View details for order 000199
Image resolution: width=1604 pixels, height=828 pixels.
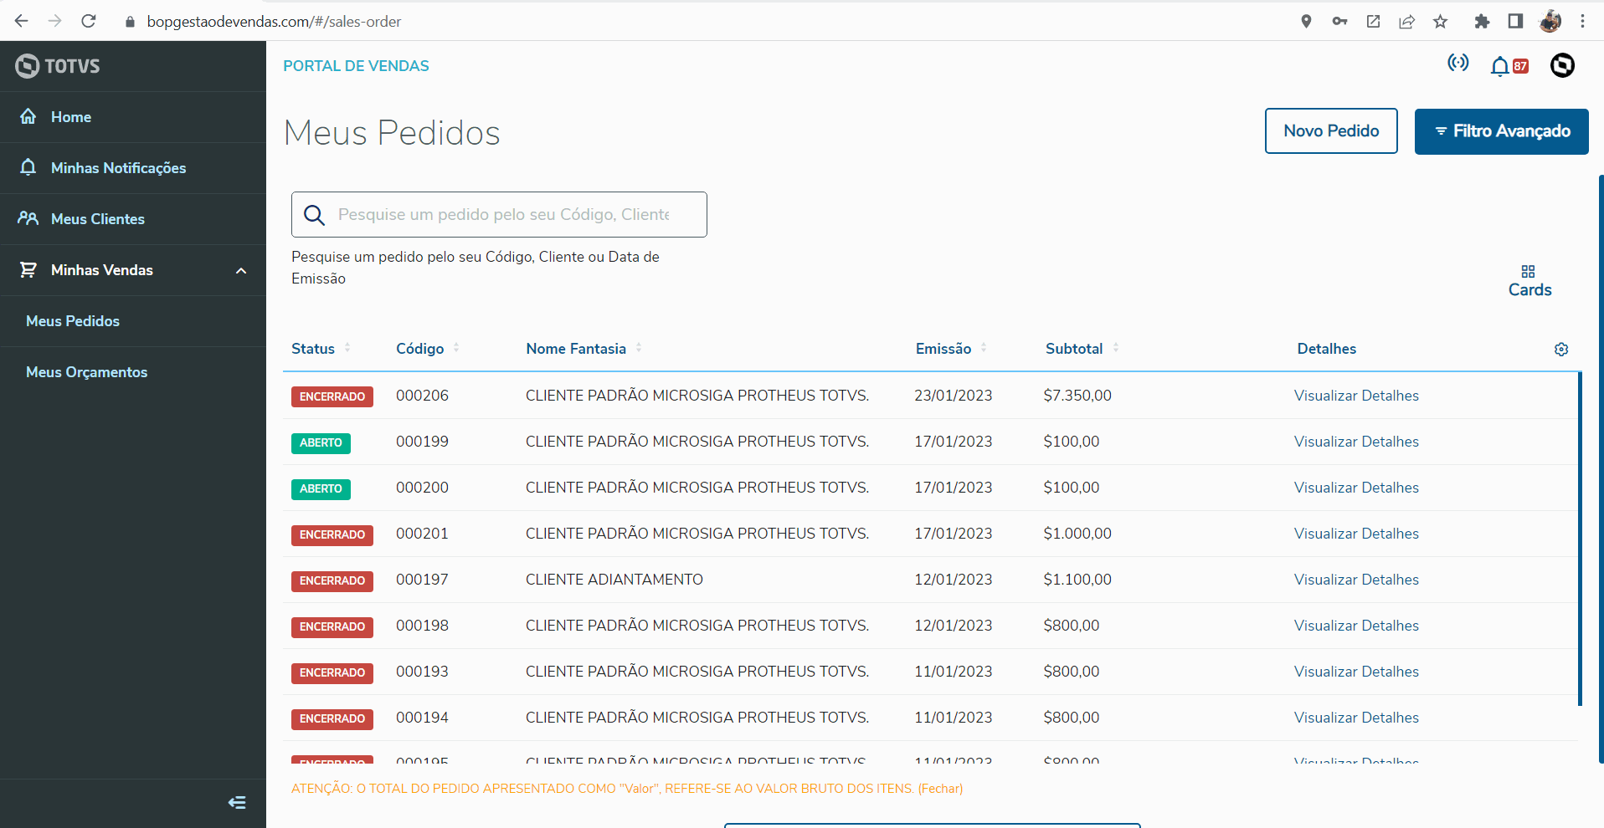click(x=1356, y=442)
